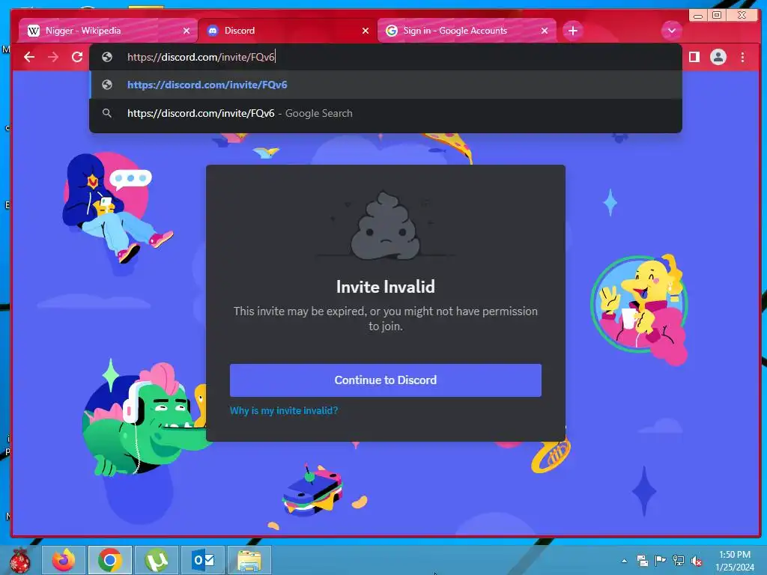Click Continue to Discord button
The image size is (767, 575).
point(386,380)
